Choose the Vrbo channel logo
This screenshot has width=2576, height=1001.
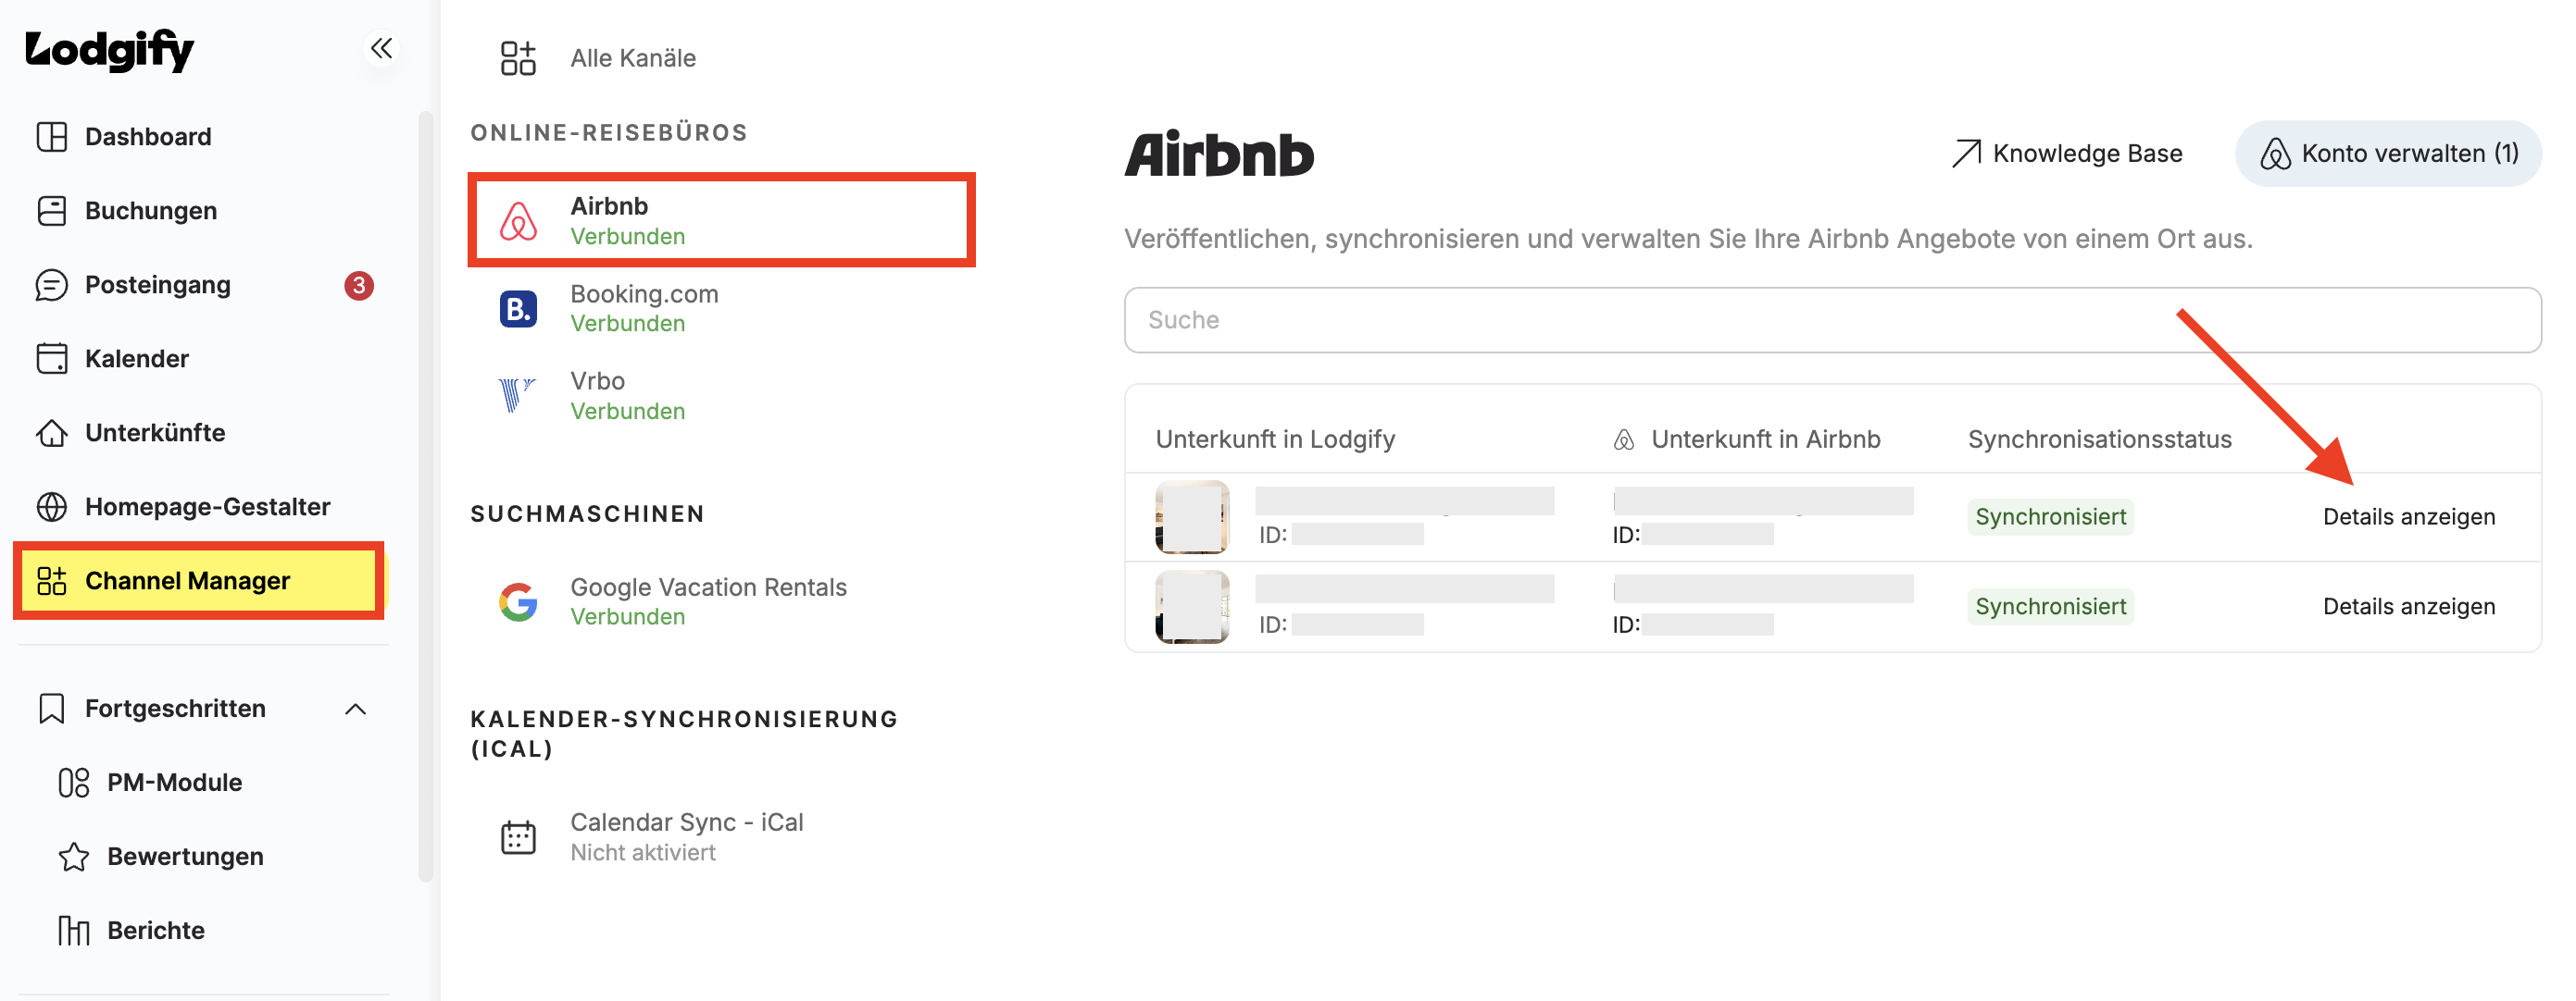click(x=516, y=396)
